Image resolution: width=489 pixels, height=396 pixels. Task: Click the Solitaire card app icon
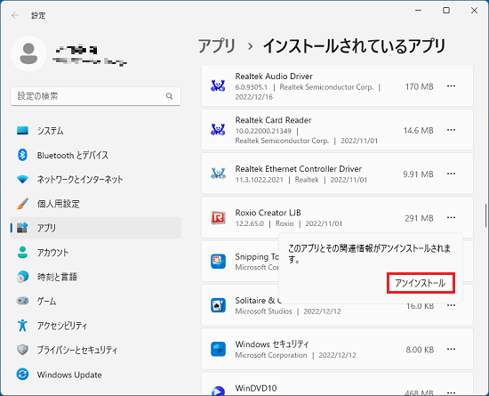(218, 305)
